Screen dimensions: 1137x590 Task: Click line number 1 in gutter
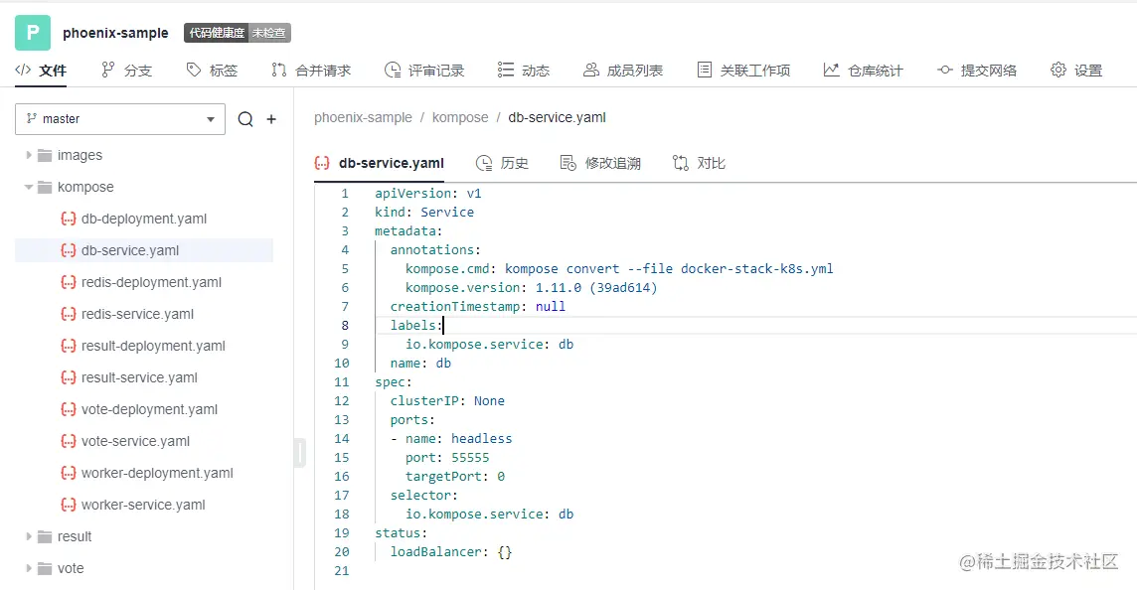[x=345, y=194]
